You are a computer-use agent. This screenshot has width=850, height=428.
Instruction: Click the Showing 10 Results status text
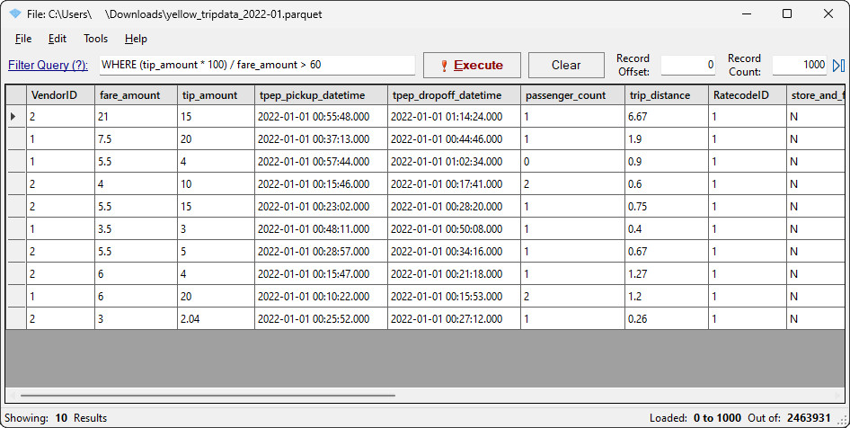coord(56,418)
